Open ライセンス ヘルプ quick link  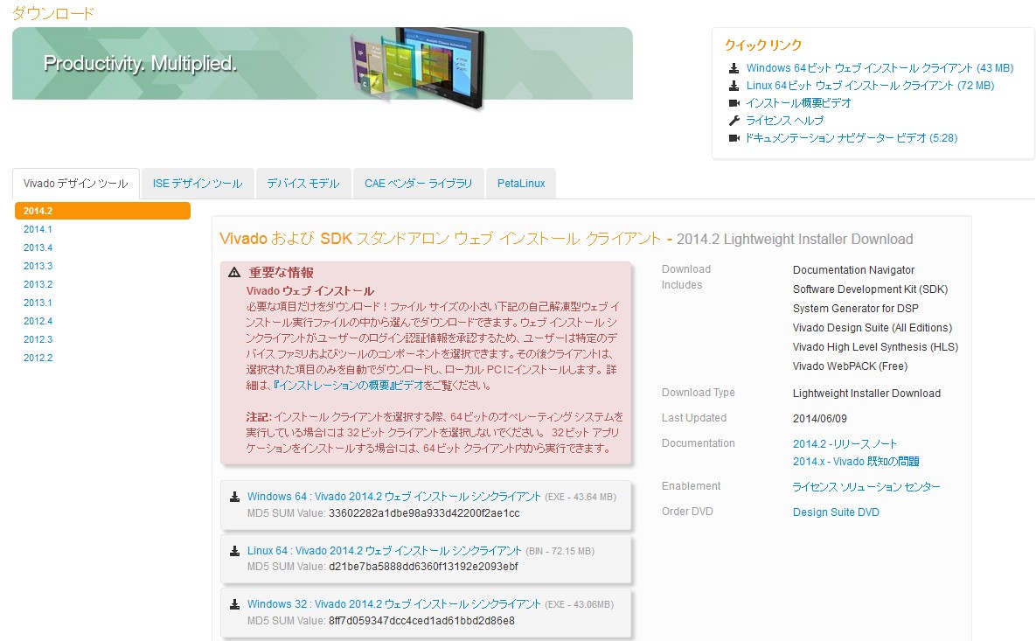click(784, 121)
